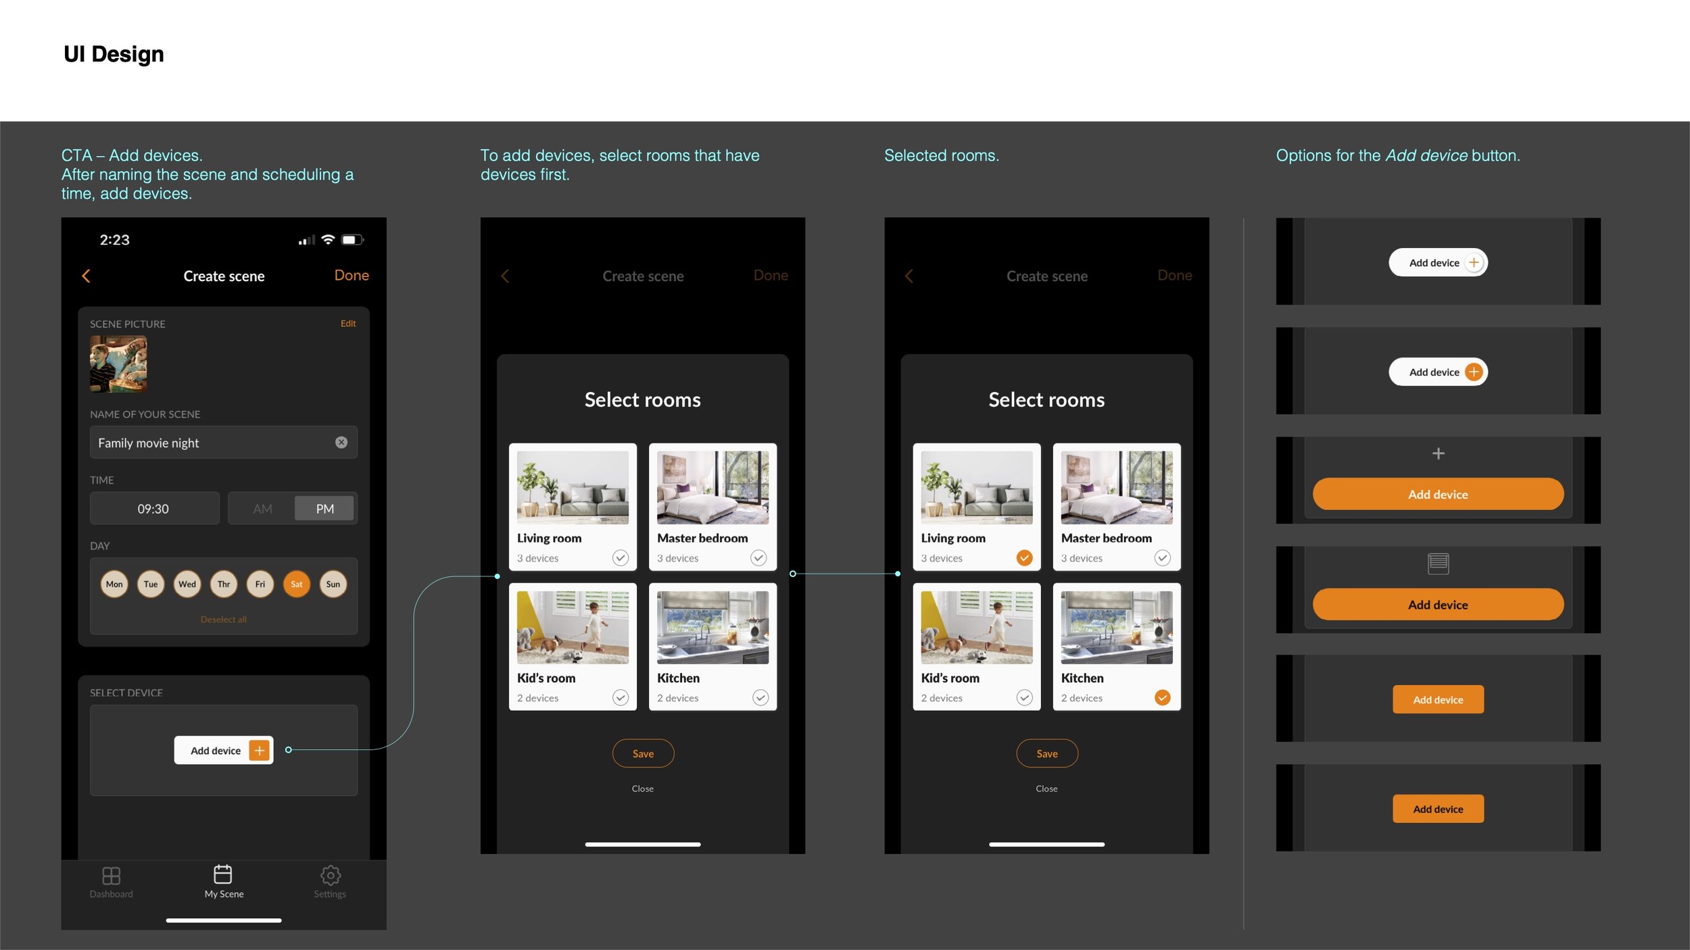Select PM time option
This screenshot has height=950, width=1690.
[x=324, y=509]
